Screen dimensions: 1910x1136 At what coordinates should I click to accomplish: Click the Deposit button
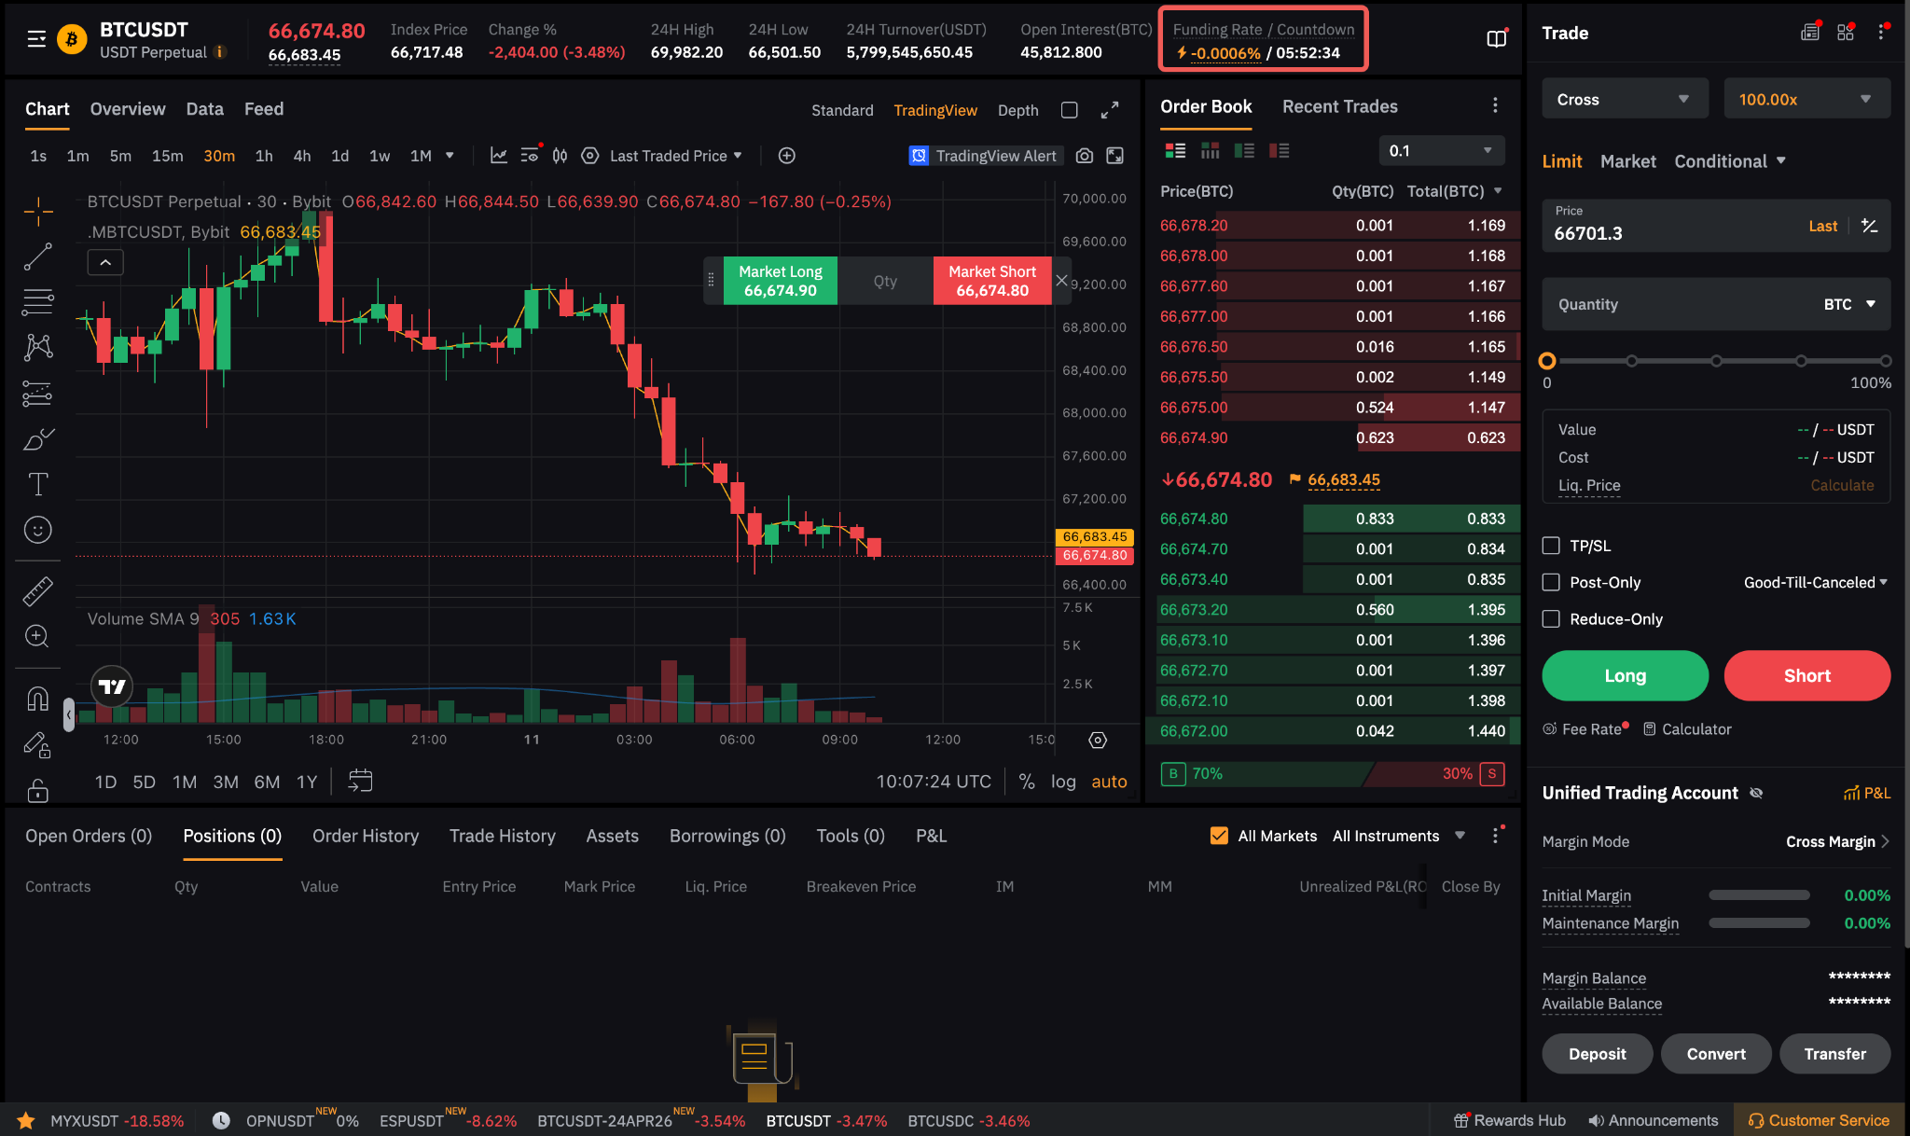tap(1597, 1054)
